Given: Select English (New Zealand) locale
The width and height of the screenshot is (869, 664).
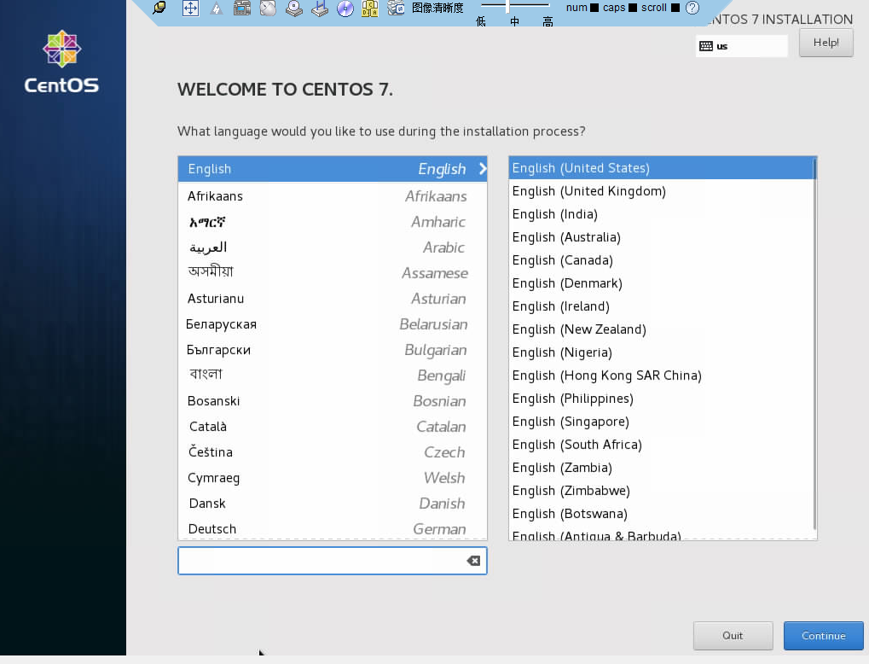Looking at the screenshot, I should (661, 329).
